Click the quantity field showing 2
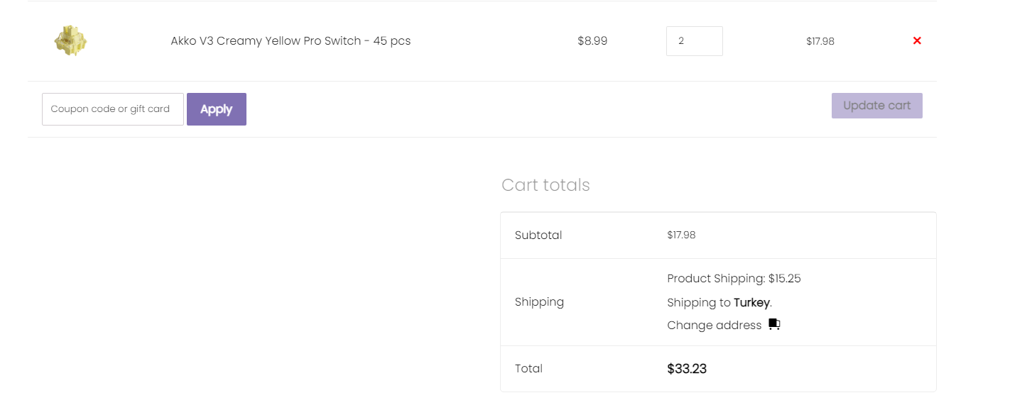Screen dimensions: 1032x405 (x=694, y=41)
